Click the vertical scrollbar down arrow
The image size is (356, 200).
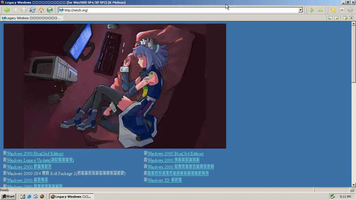tap(354, 185)
